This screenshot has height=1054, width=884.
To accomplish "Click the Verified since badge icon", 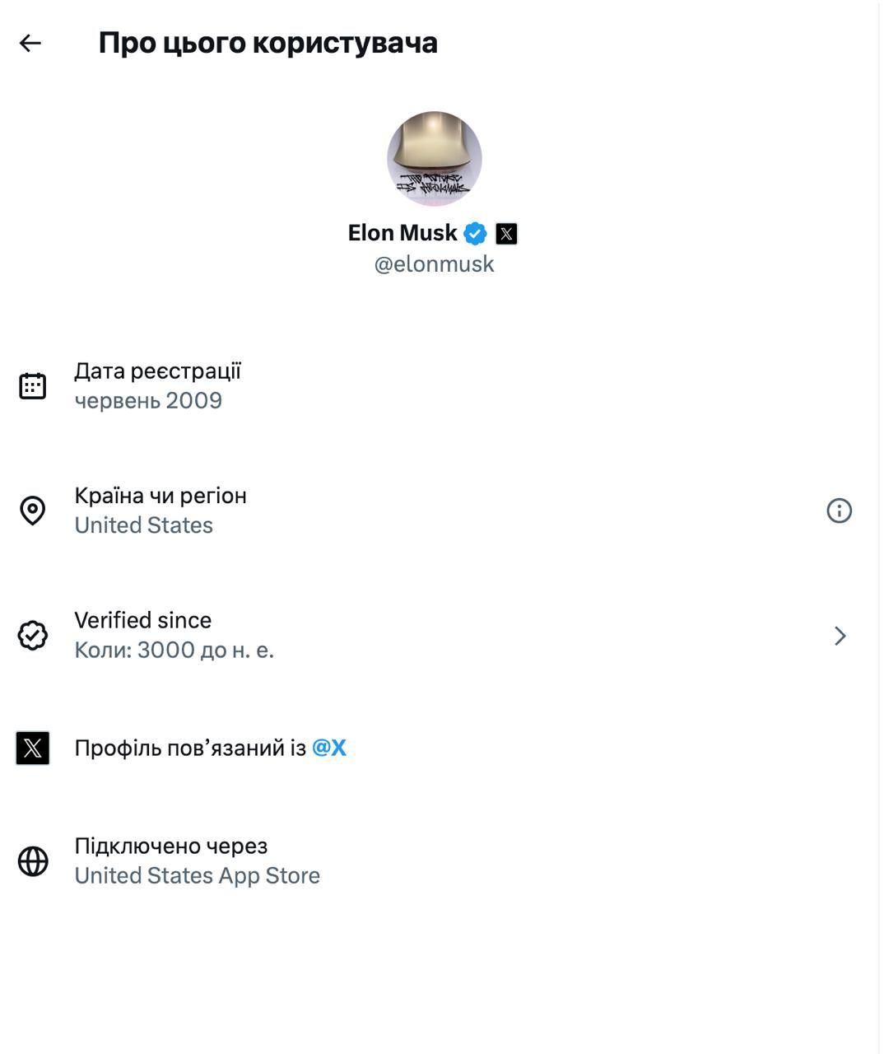I will point(33,636).
